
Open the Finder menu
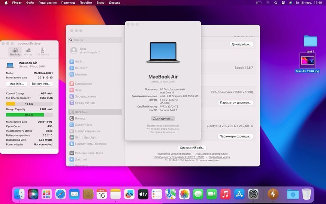coord(16,3)
